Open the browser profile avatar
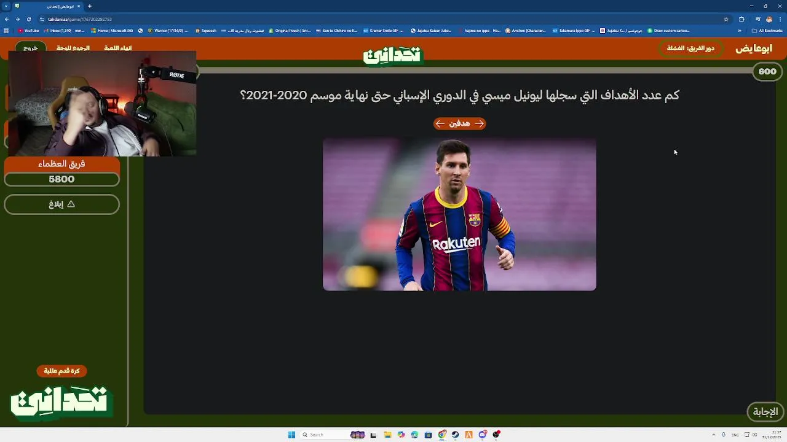This screenshot has width=787, height=442. pyautogui.click(x=769, y=19)
